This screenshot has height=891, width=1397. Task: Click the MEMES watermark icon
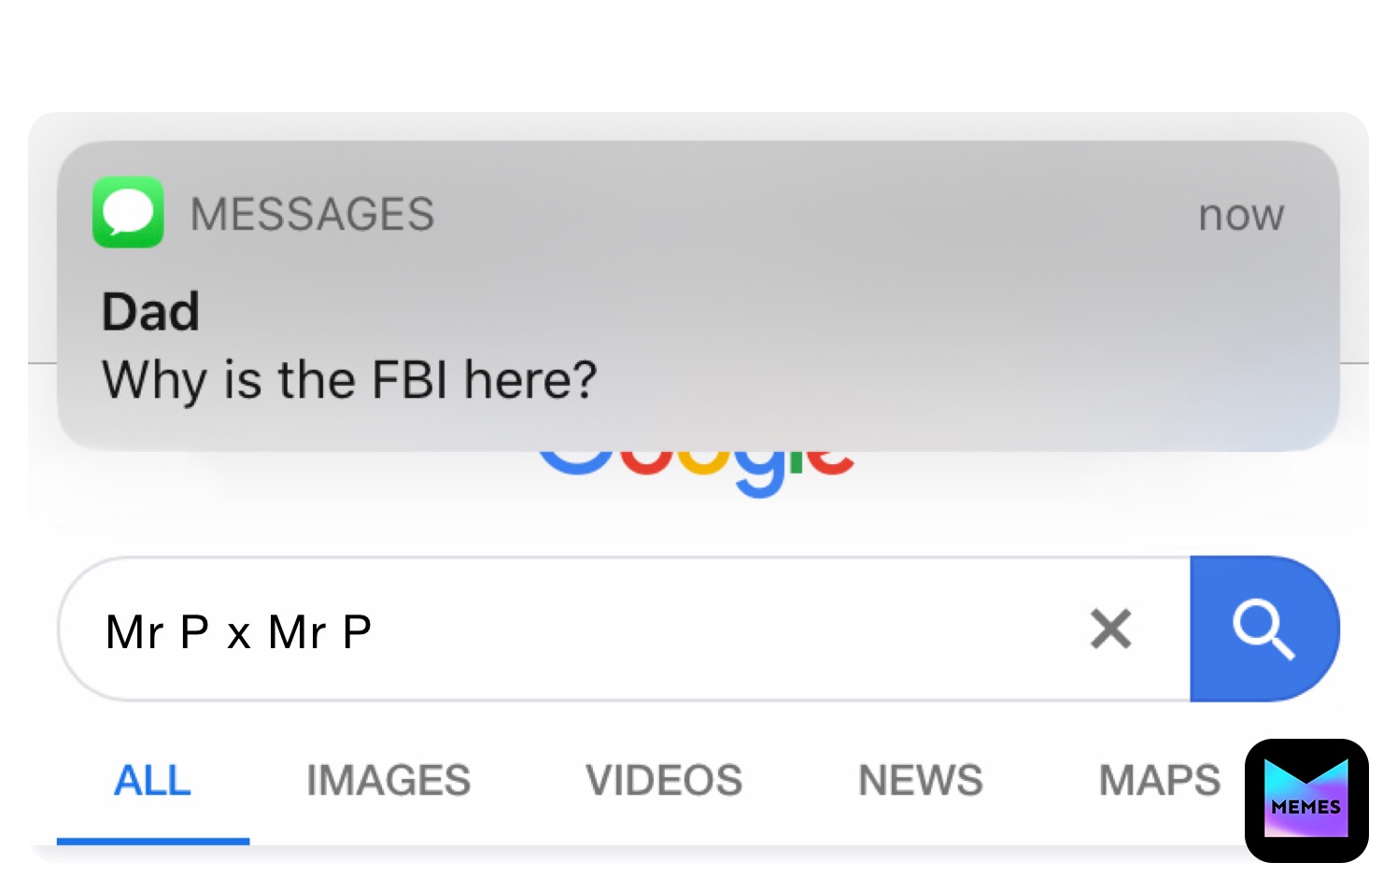(x=1305, y=801)
